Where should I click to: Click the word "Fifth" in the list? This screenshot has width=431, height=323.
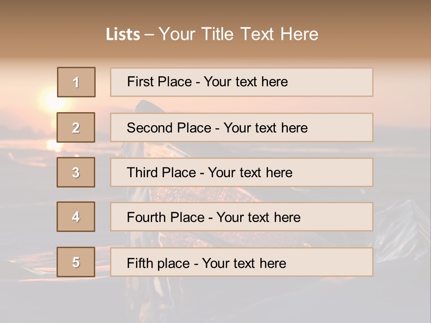click(140, 263)
